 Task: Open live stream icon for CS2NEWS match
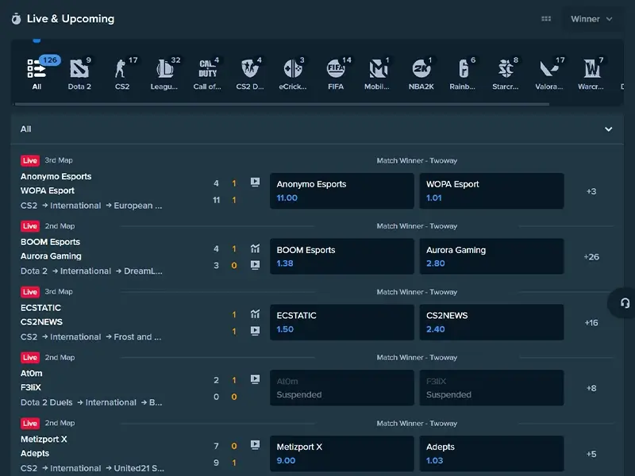tap(255, 331)
